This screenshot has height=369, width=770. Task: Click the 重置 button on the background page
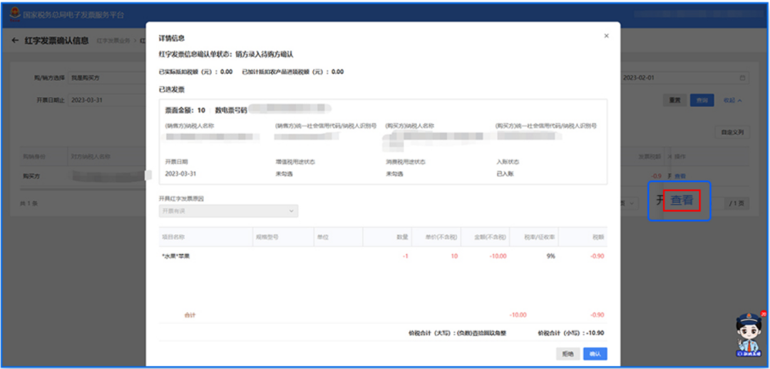[x=674, y=100]
